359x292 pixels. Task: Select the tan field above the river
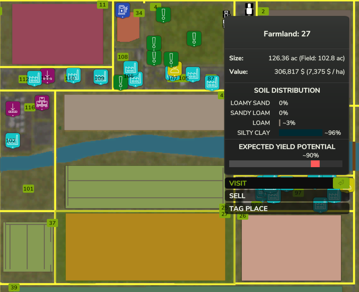[x=144, y=113]
